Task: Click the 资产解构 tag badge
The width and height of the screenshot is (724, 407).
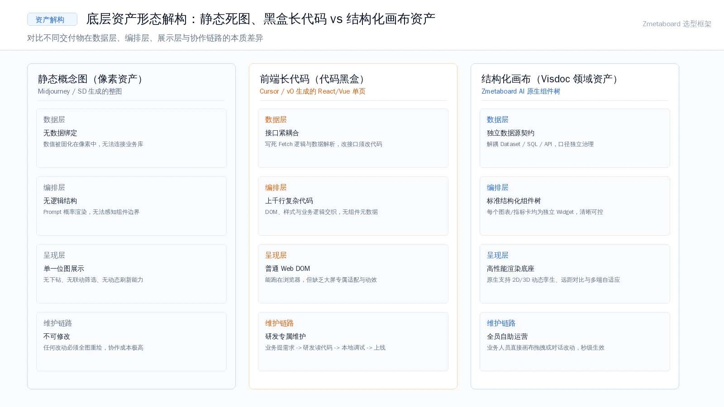Action: [x=52, y=19]
